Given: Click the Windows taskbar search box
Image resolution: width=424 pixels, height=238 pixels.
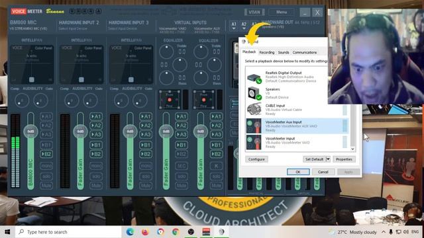Looking at the screenshot, I should 68,232.
